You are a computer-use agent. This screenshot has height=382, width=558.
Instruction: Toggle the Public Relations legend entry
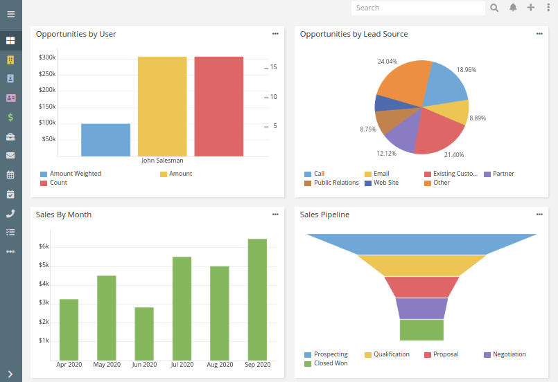point(331,183)
